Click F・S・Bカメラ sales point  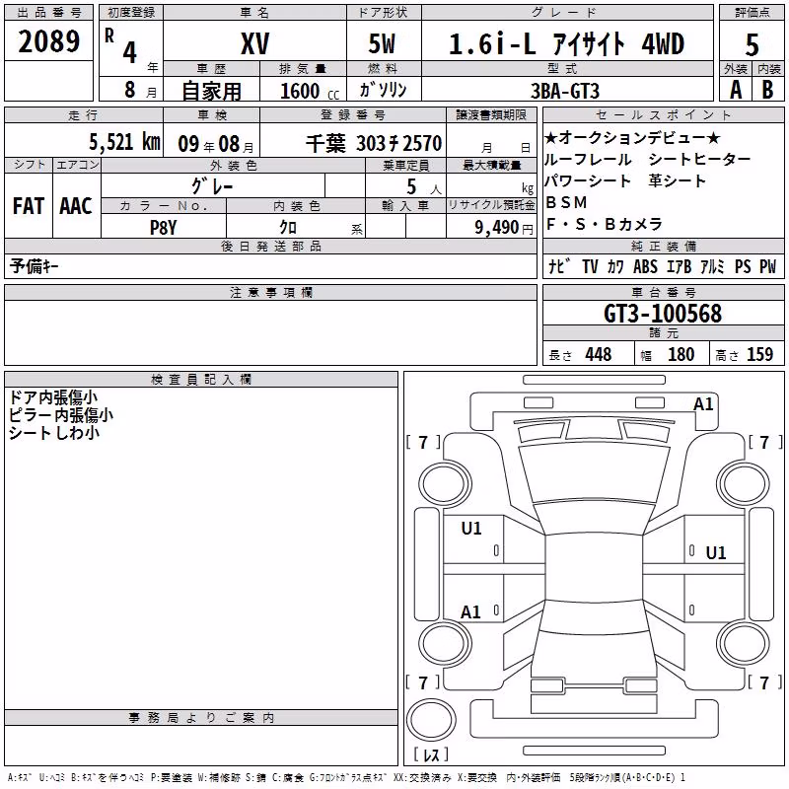(604, 225)
